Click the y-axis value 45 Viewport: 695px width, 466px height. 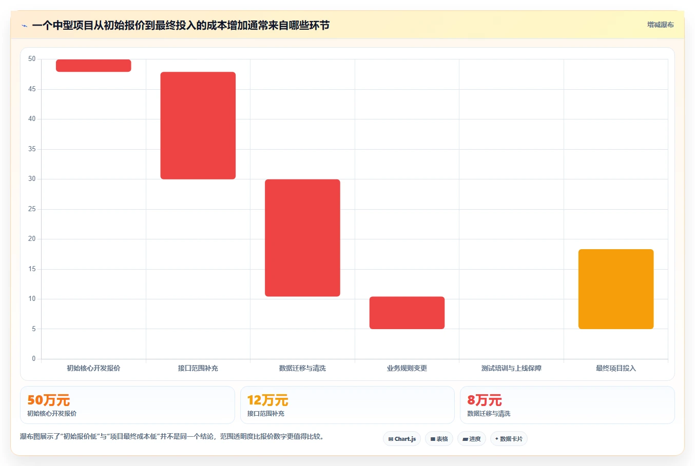pos(32,89)
